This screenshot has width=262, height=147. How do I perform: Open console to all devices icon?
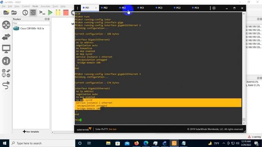[x=42, y=13]
